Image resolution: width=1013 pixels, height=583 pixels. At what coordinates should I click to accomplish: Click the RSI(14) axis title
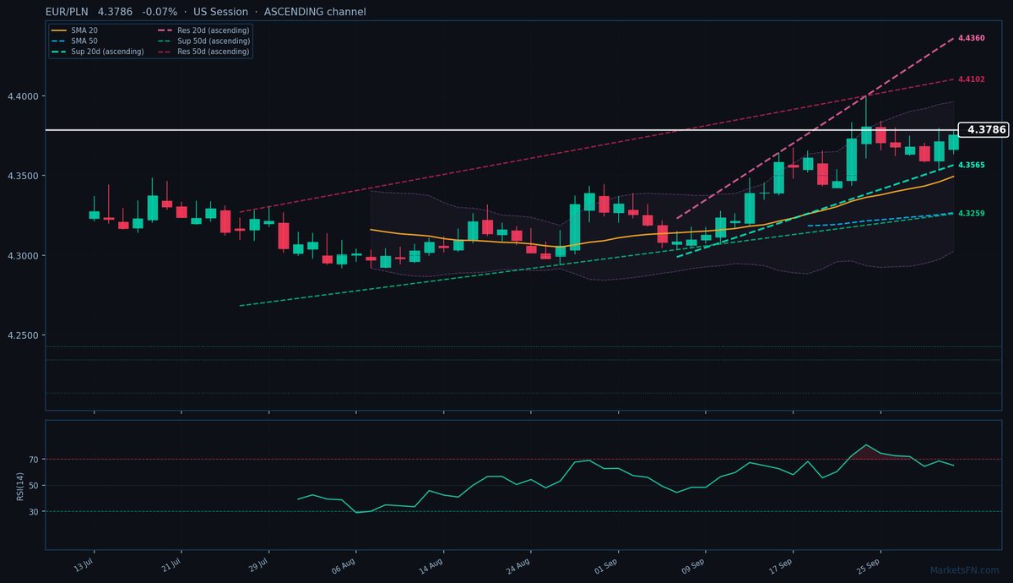pos(19,485)
